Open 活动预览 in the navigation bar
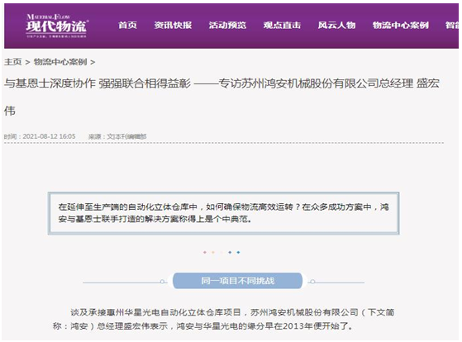Image resolution: width=462 pixels, height=342 pixels. click(227, 26)
